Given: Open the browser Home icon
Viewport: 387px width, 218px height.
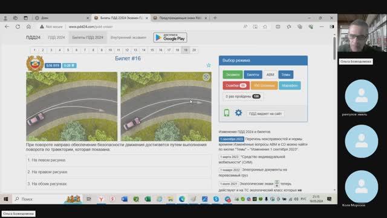Looking at the screenshot, I should 28,27.
